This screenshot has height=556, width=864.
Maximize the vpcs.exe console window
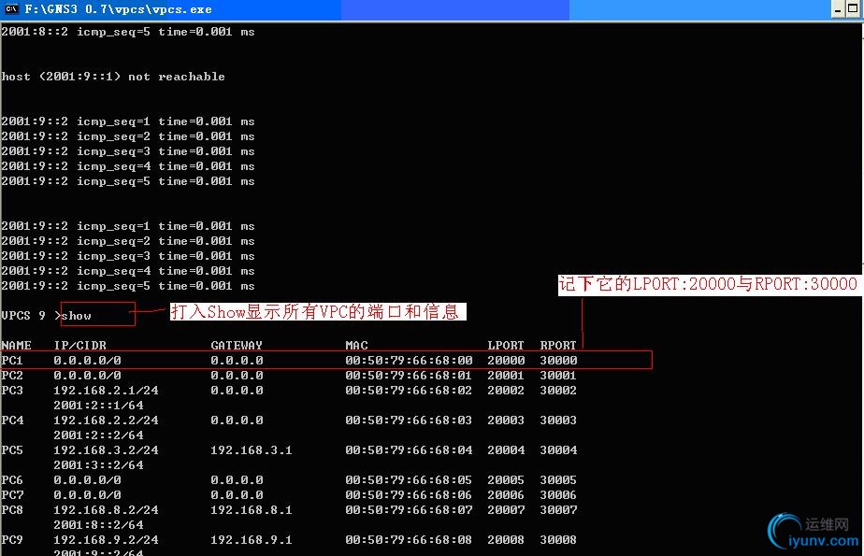pos(853,8)
